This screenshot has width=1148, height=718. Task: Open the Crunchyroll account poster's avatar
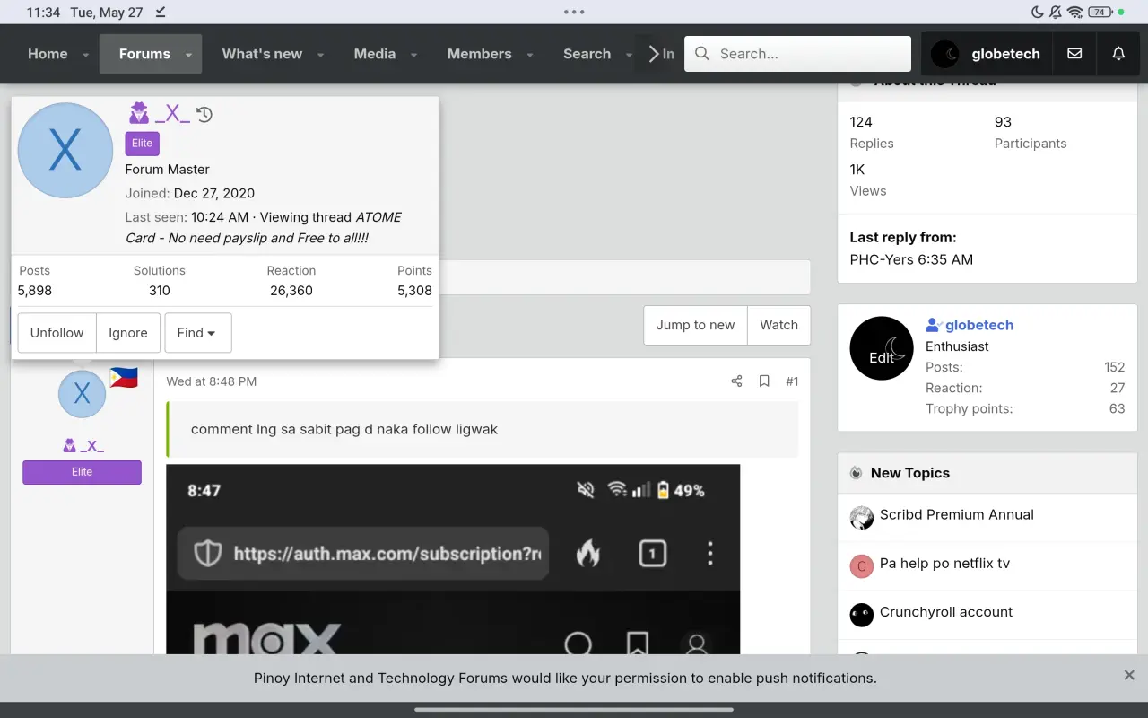pyautogui.click(x=861, y=614)
